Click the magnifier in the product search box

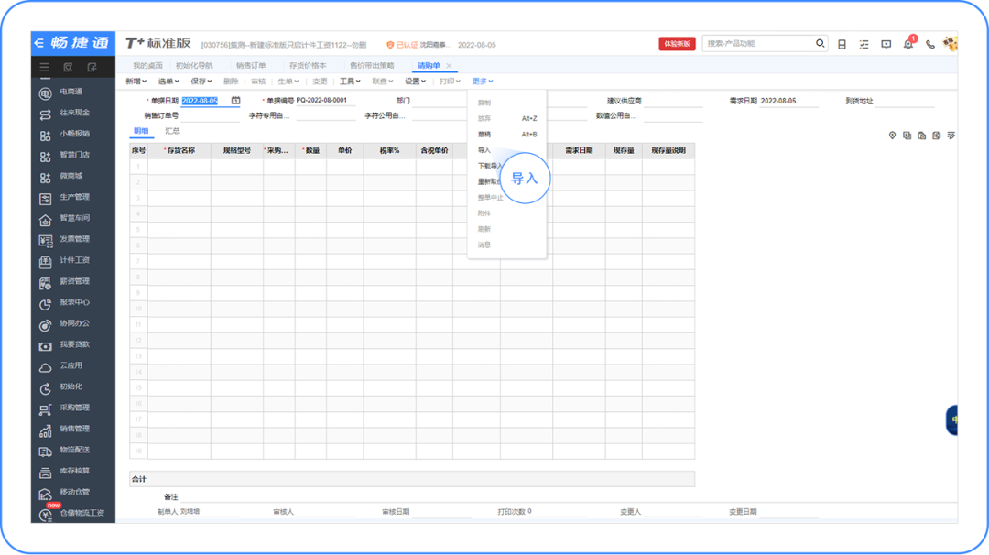pyautogui.click(x=820, y=44)
